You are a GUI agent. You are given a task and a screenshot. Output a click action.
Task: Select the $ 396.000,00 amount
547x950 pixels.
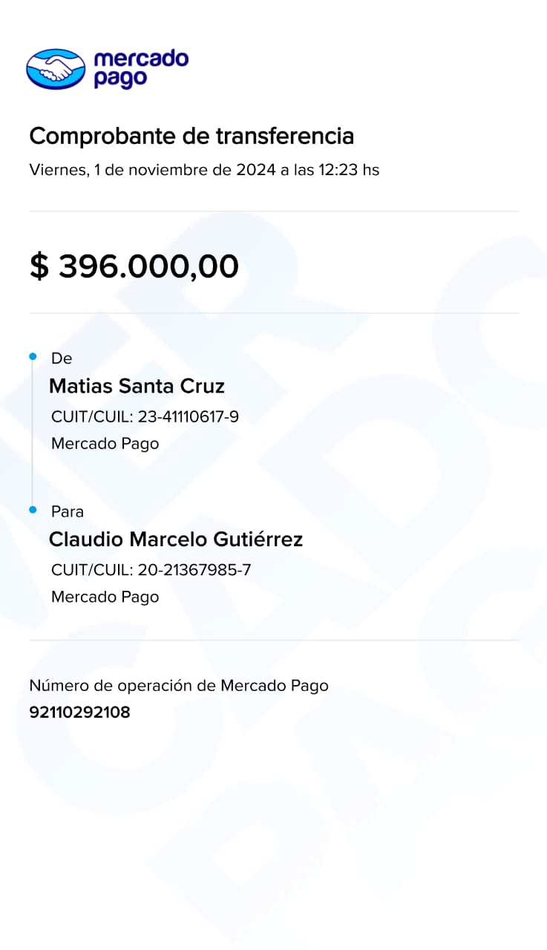(134, 266)
